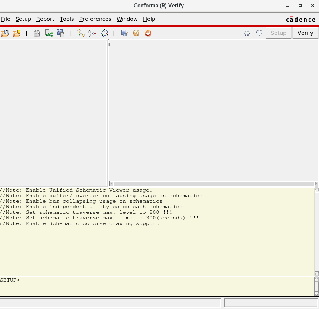This screenshot has width=319, height=309.
Task: Click the Setup mode button
Action: pos(279,33)
